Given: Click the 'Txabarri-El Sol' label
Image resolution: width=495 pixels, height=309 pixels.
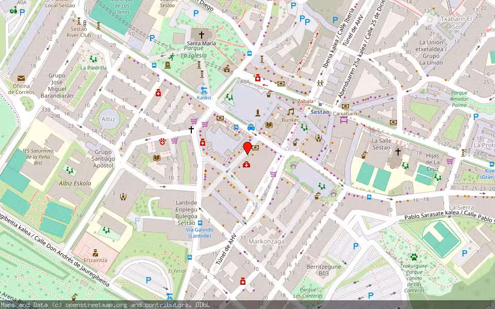Looking at the screenshot, I should [x=456, y=23].
